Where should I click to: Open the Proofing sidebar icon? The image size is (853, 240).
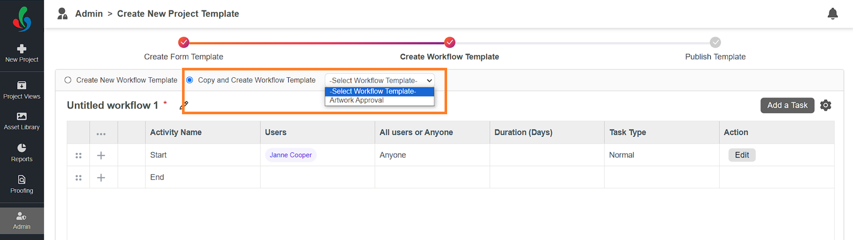(21, 179)
